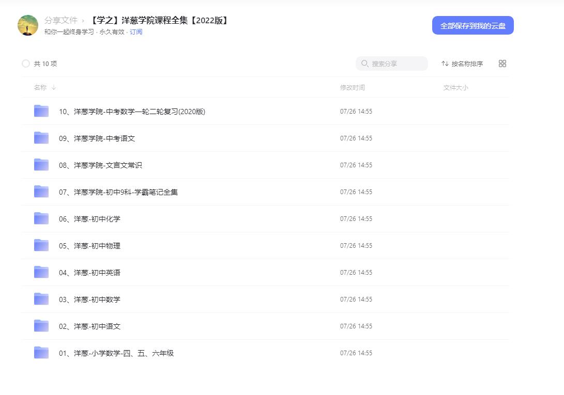Click the sharer's avatar picture

point(27,25)
